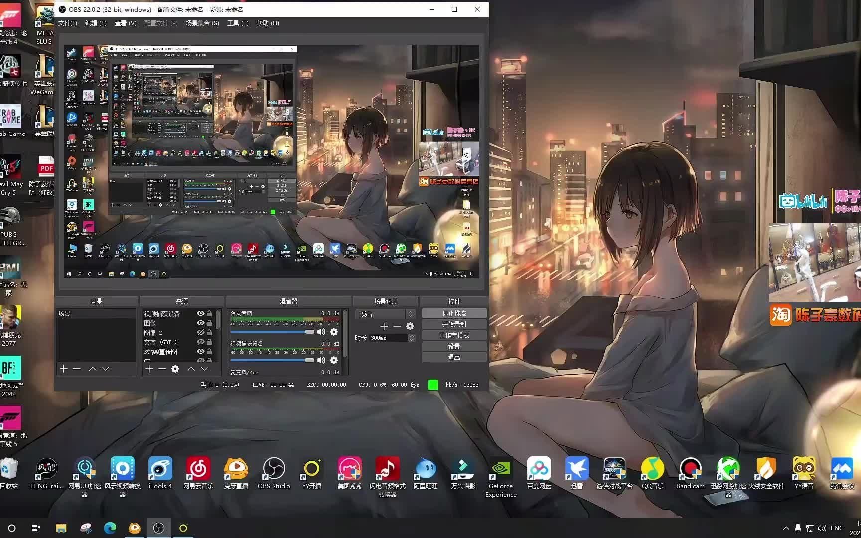Open the YY语音 desktop shortcut

(x=804, y=473)
